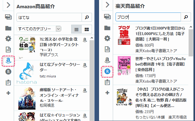Image resolution: width=195 pixels, height=121 pixels.
Task: Click the up arrow of Rakuten results scrollbar
Action: pos(191,27)
